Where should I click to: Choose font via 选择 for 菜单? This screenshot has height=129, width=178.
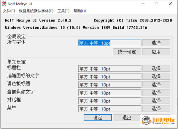(156, 109)
